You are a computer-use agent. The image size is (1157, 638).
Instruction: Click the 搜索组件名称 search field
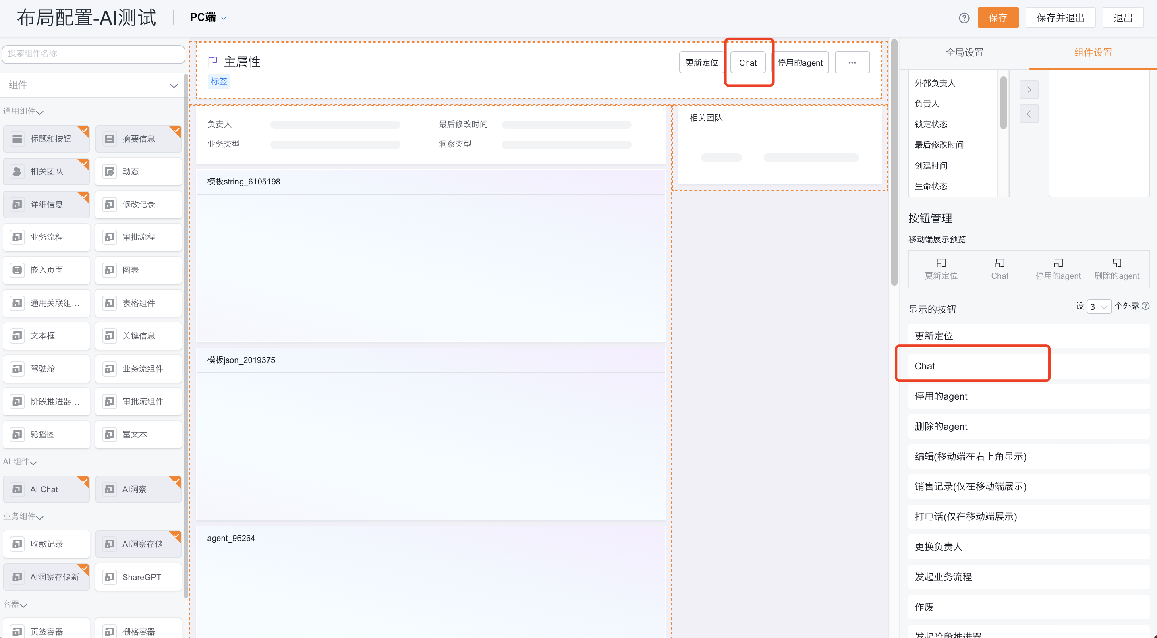pyautogui.click(x=93, y=54)
